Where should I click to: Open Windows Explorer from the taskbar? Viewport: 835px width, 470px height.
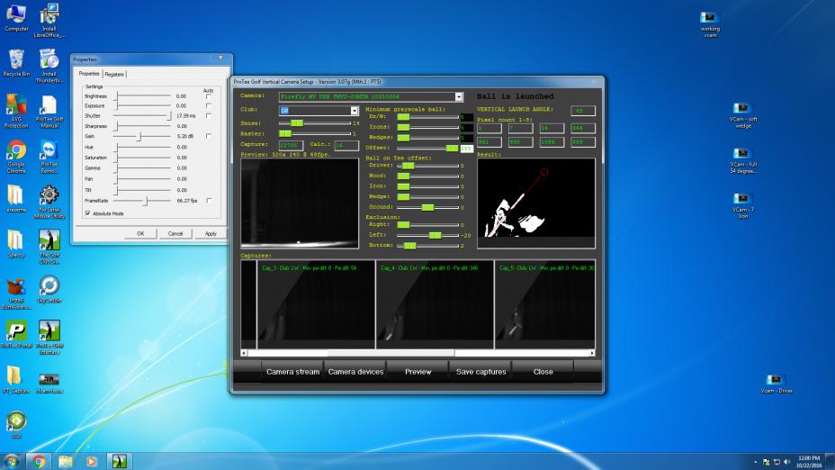click(x=66, y=461)
